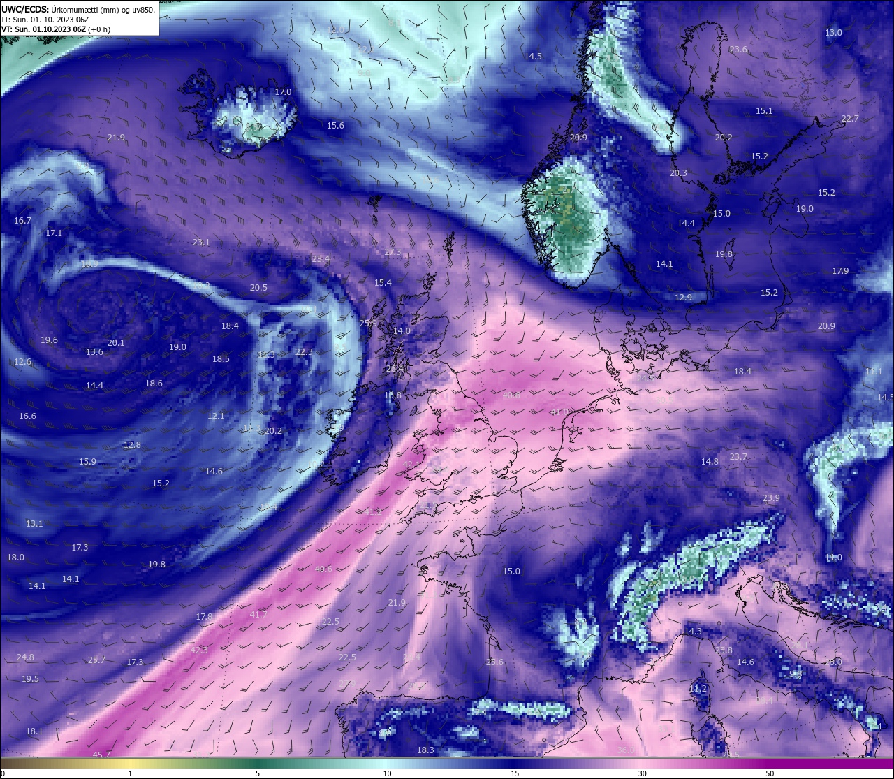Click the colour scale tick label 1

coord(130,773)
